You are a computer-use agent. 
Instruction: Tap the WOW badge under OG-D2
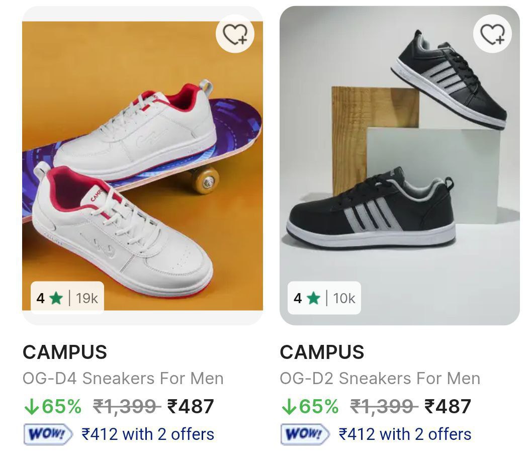(305, 434)
